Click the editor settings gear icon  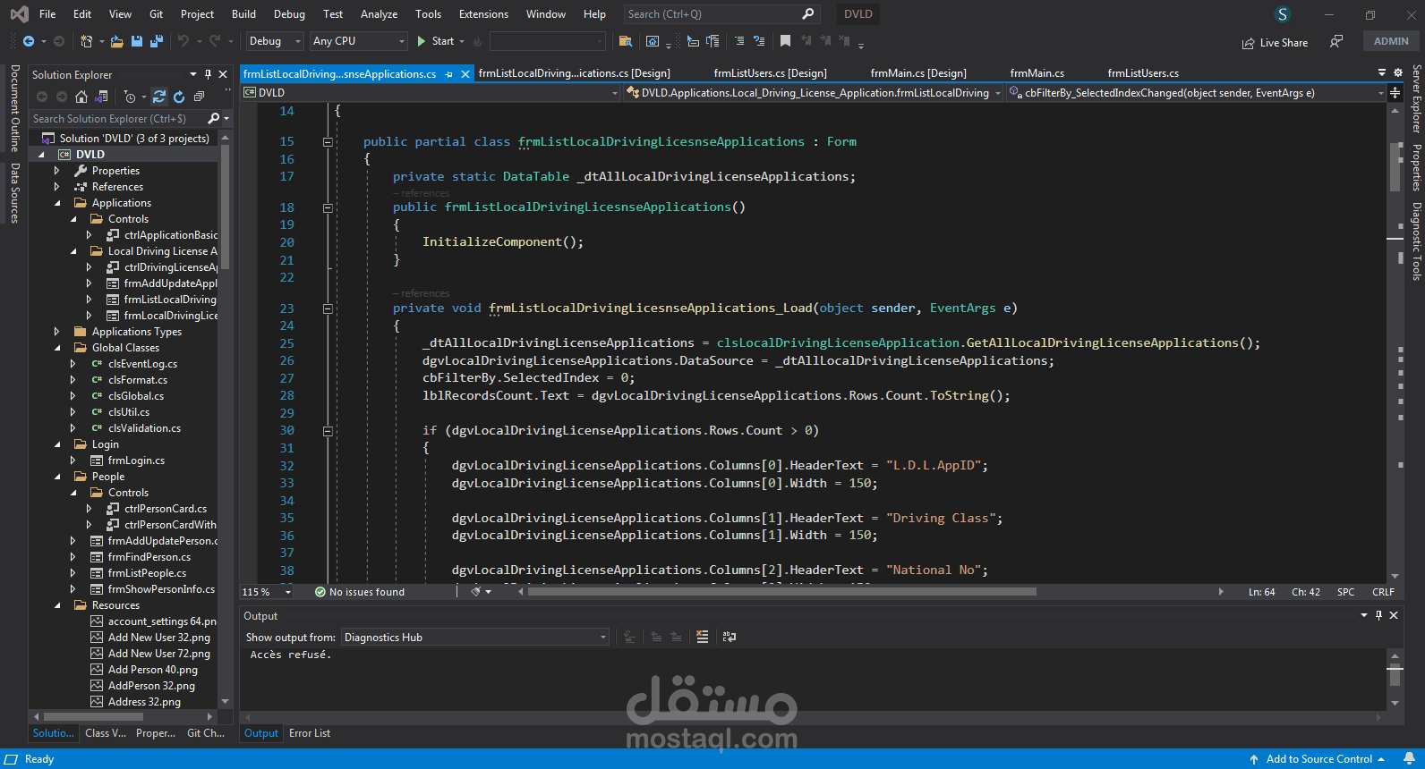[1398, 72]
